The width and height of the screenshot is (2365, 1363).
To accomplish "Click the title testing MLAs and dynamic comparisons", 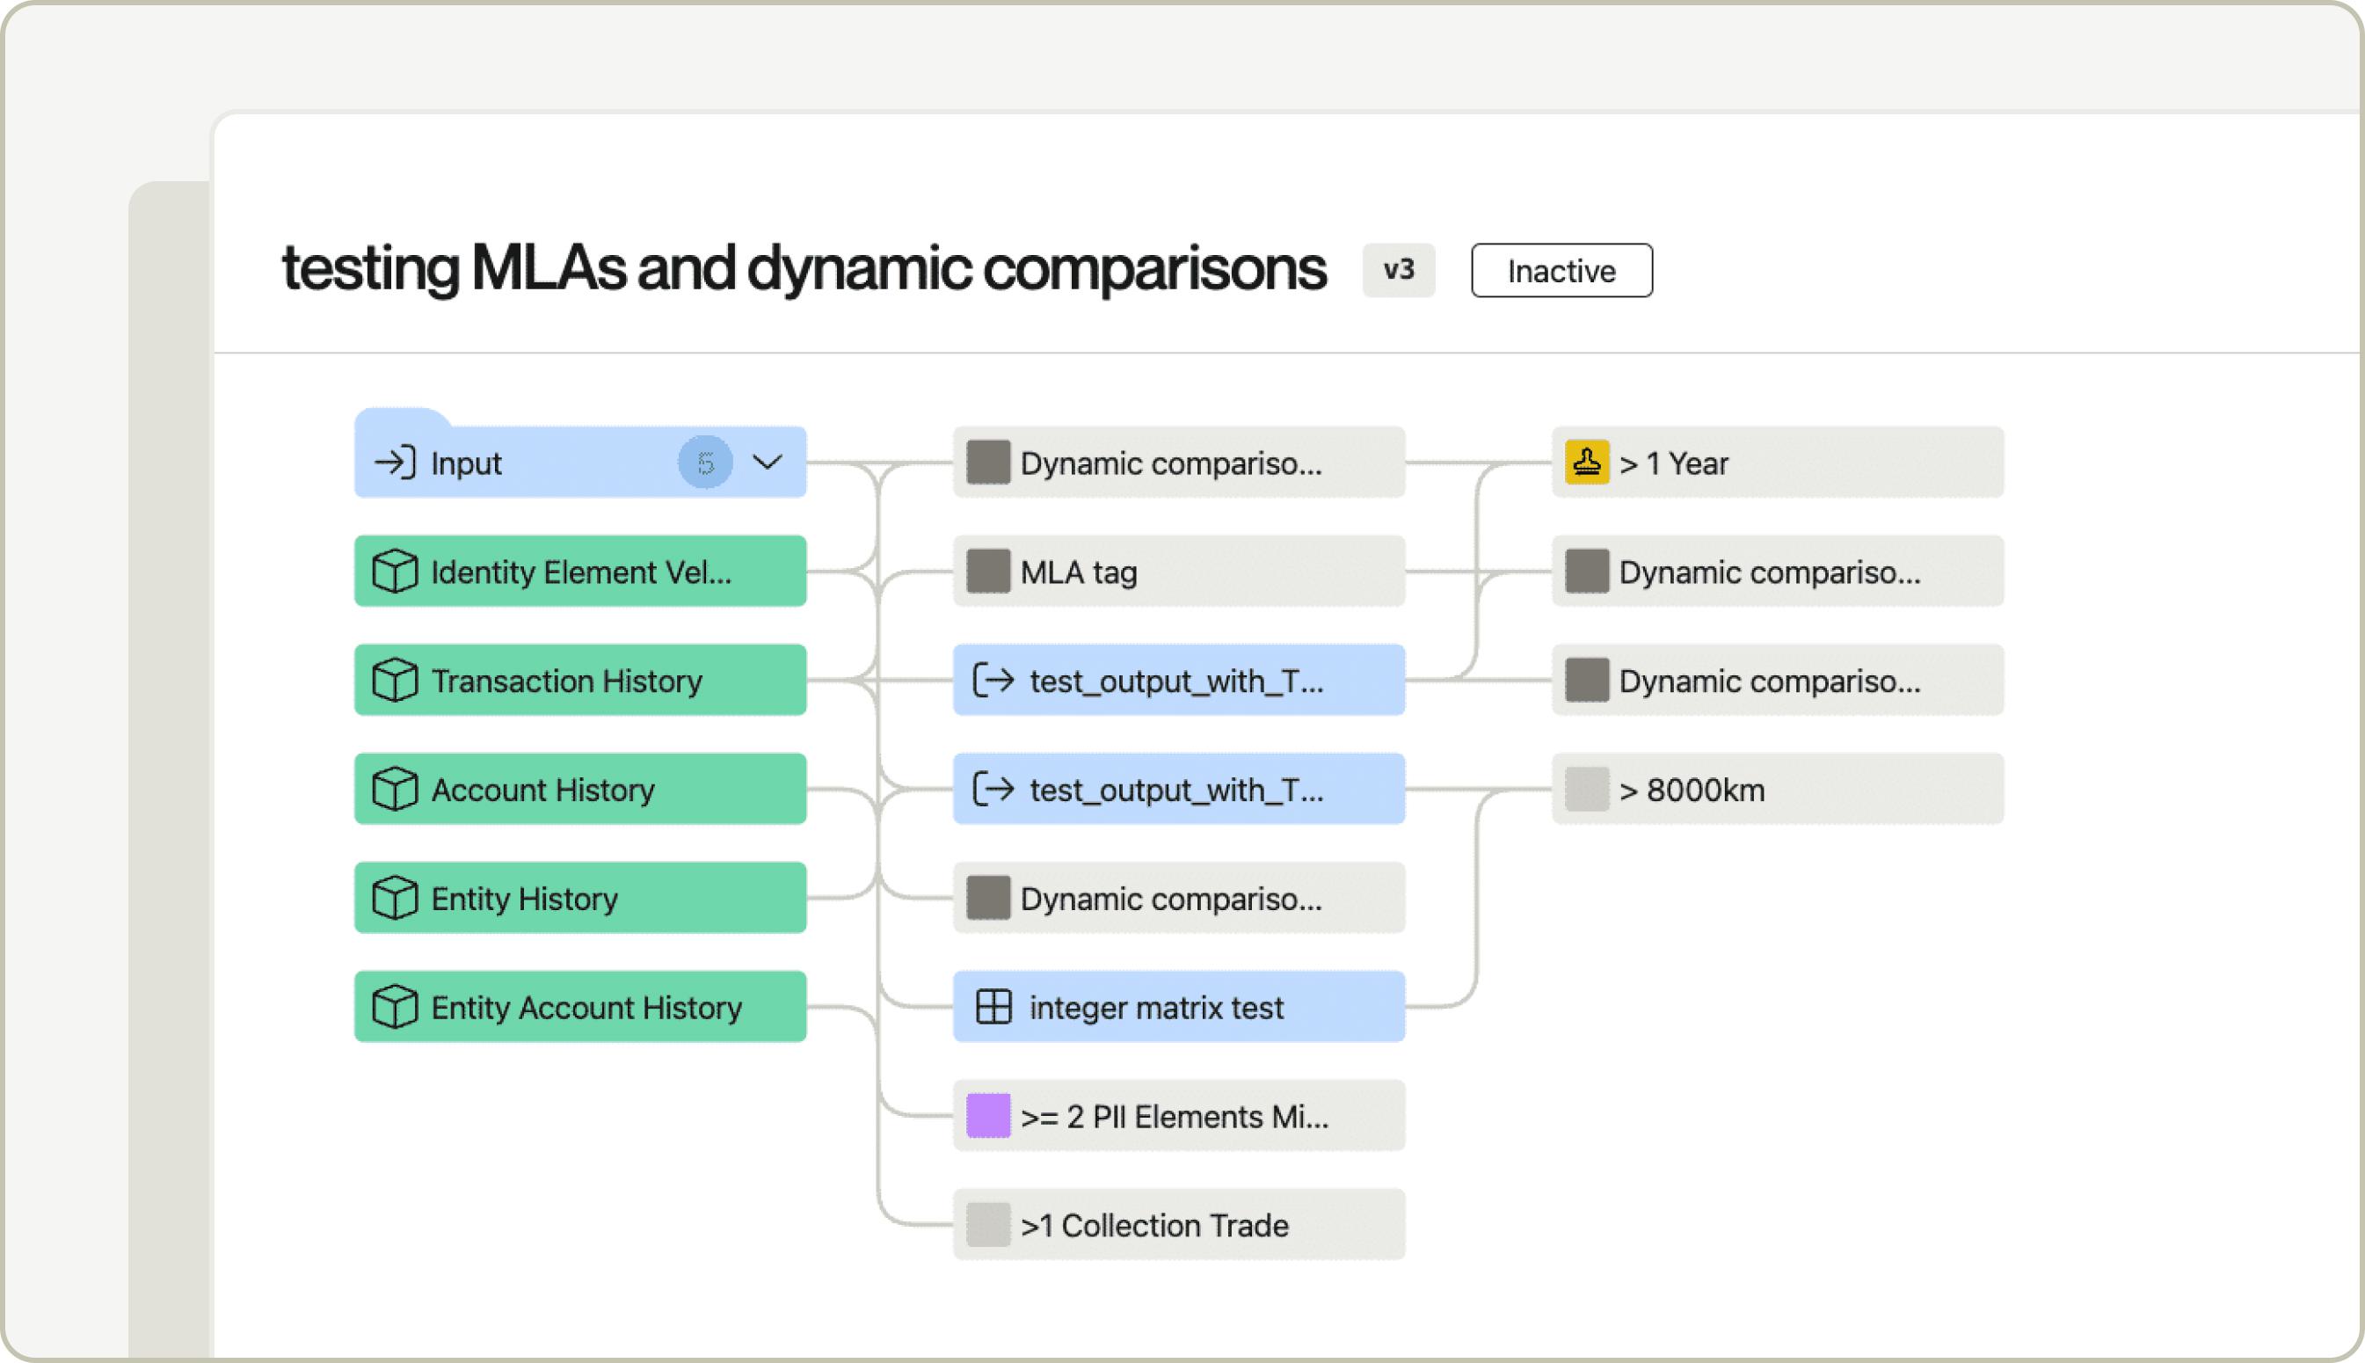I will 803,269.
